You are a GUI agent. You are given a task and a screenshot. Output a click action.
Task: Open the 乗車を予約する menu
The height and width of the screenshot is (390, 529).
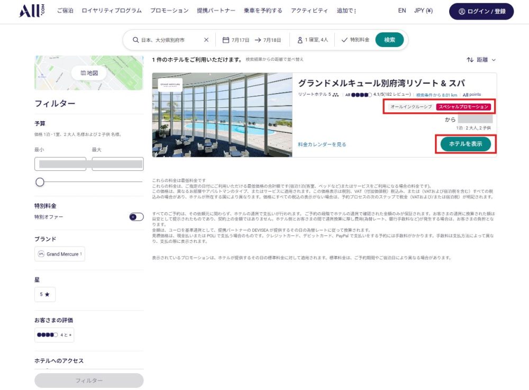(263, 11)
